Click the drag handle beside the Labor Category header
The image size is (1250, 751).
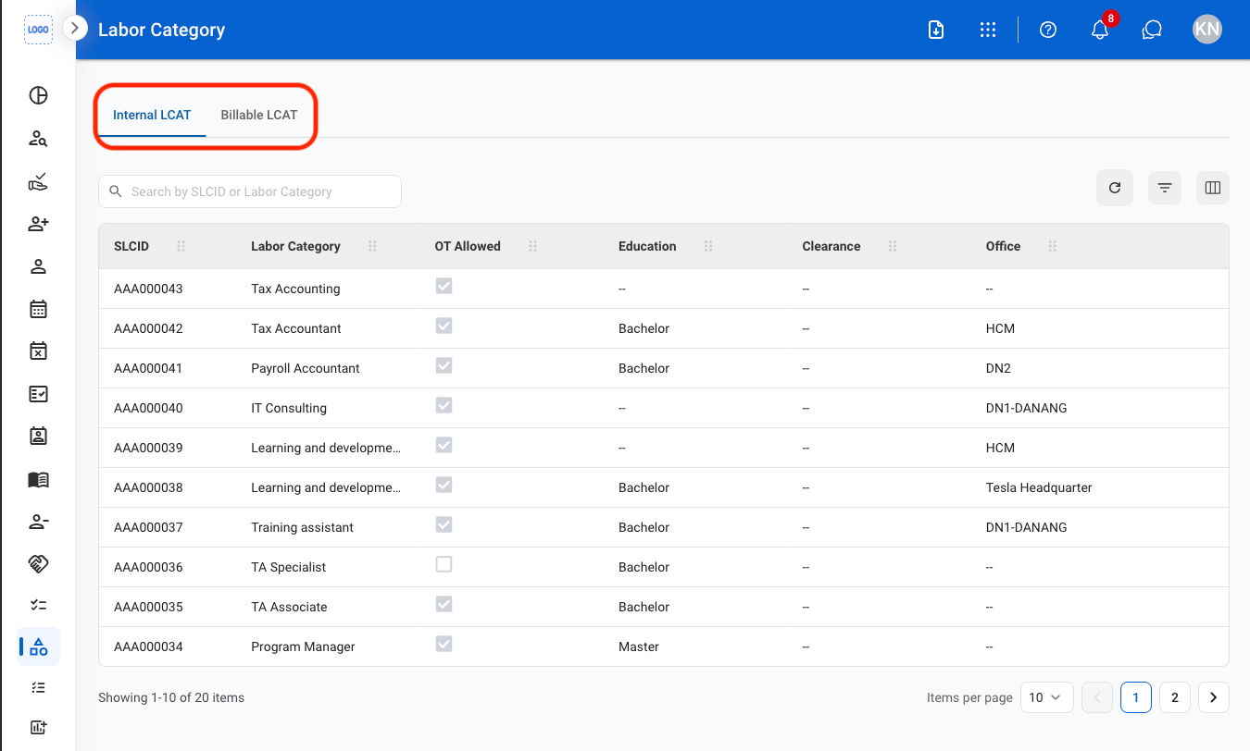click(372, 246)
